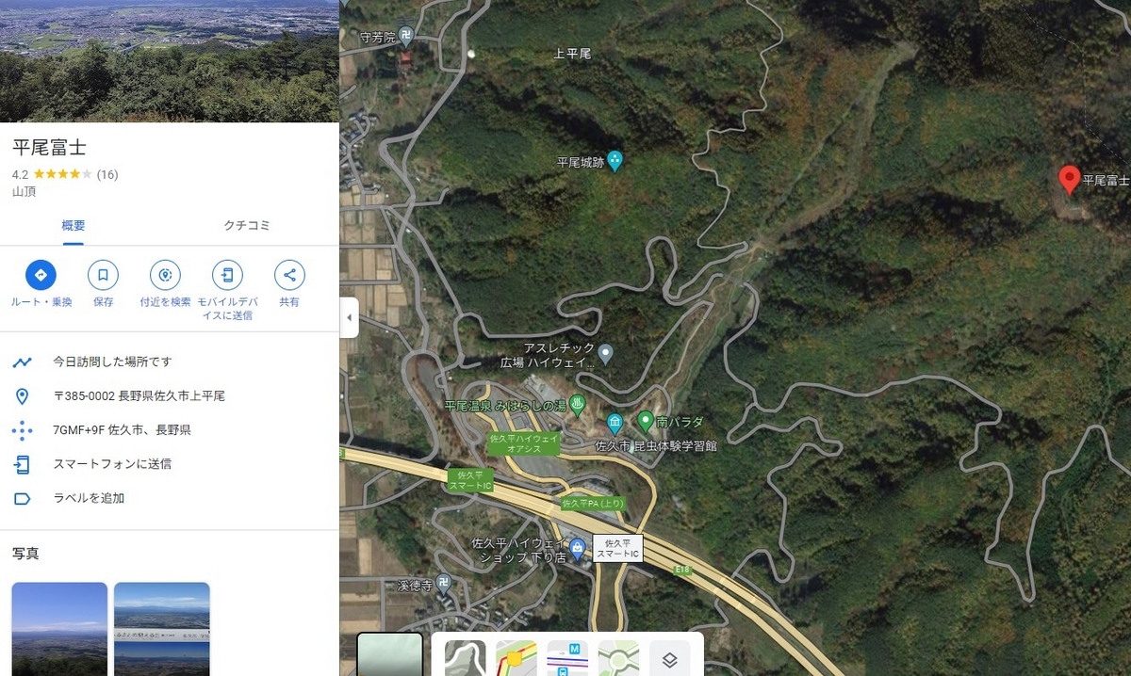Switch to the クチコミ tab
1131x676 pixels.
tap(247, 225)
